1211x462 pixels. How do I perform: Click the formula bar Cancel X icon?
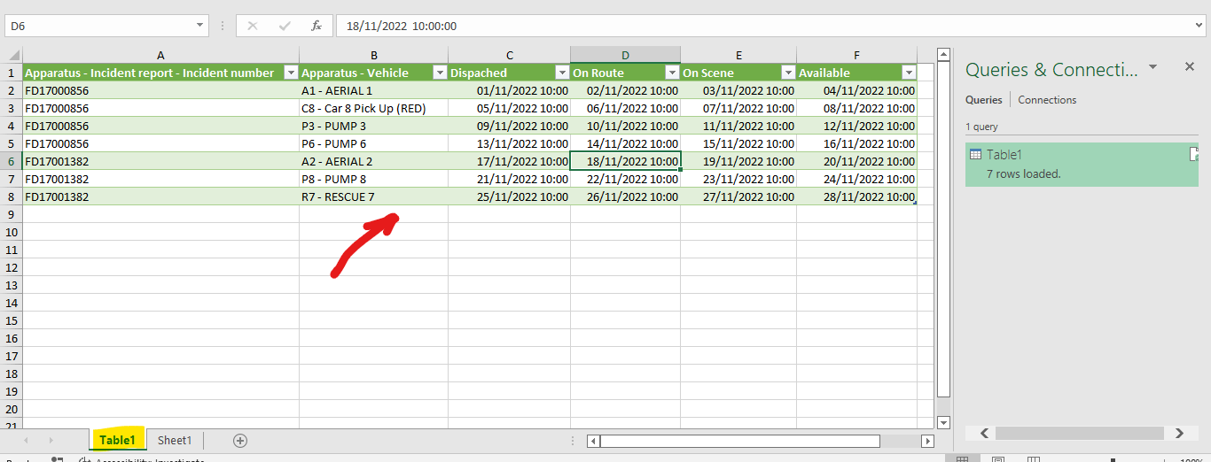(x=253, y=27)
